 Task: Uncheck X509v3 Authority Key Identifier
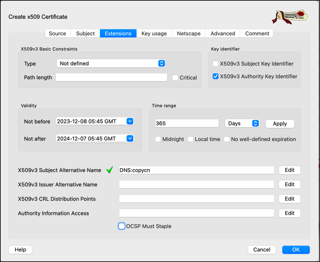tap(216, 76)
